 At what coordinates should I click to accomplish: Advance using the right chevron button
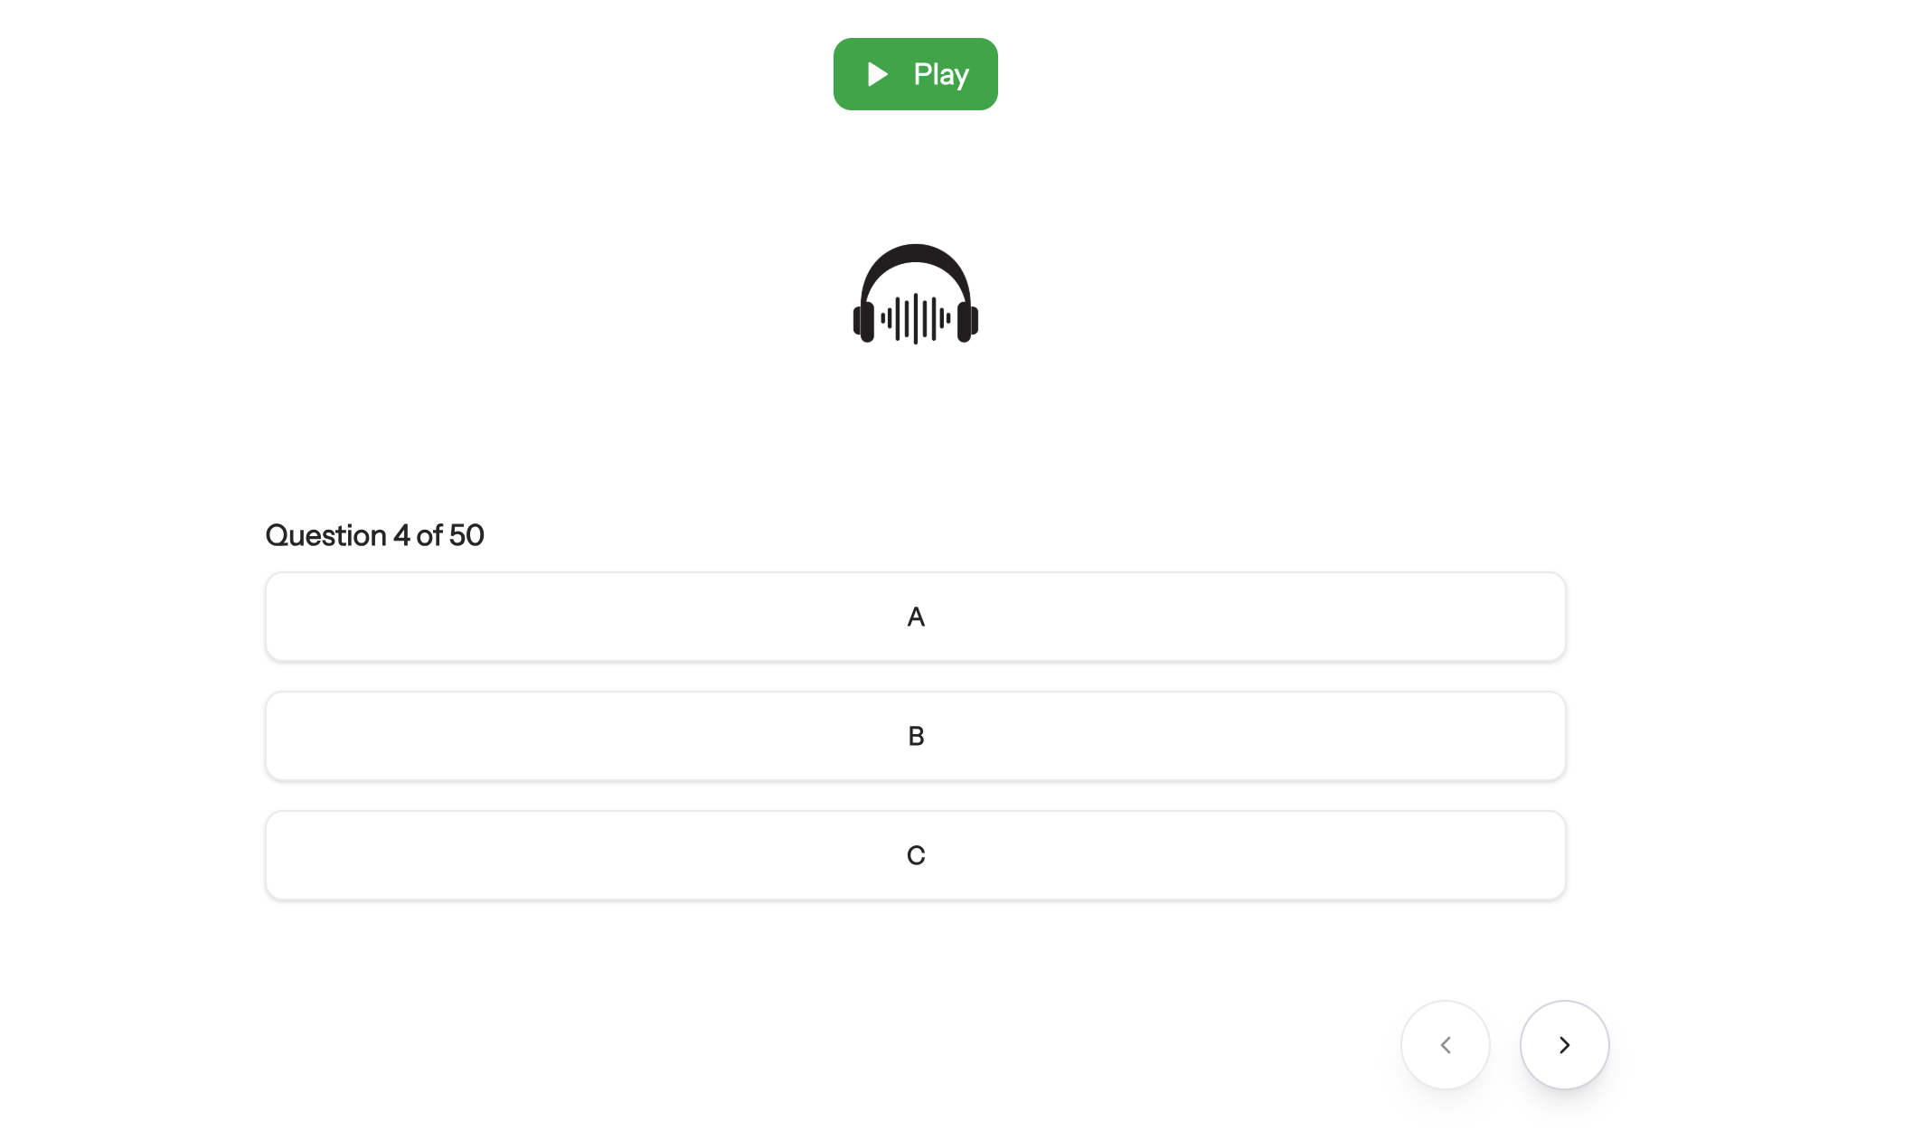click(x=1564, y=1045)
